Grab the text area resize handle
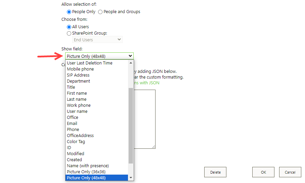Image resolution: width=305 pixels, height=183 pixels. click(x=154, y=147)
